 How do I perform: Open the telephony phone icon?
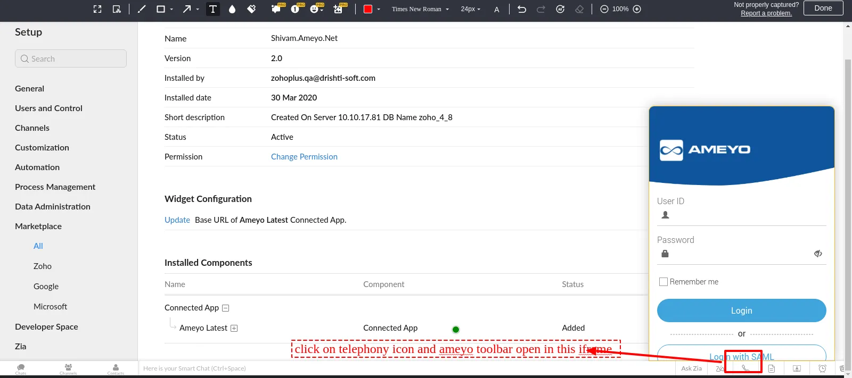coord(745,368)
